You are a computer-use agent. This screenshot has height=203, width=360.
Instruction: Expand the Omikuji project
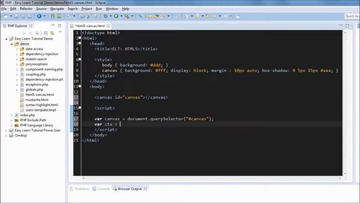tap(6, 135)
